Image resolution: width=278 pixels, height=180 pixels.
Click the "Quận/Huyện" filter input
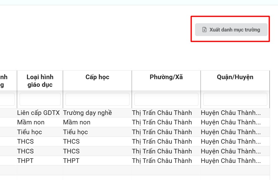coord(235,99)
